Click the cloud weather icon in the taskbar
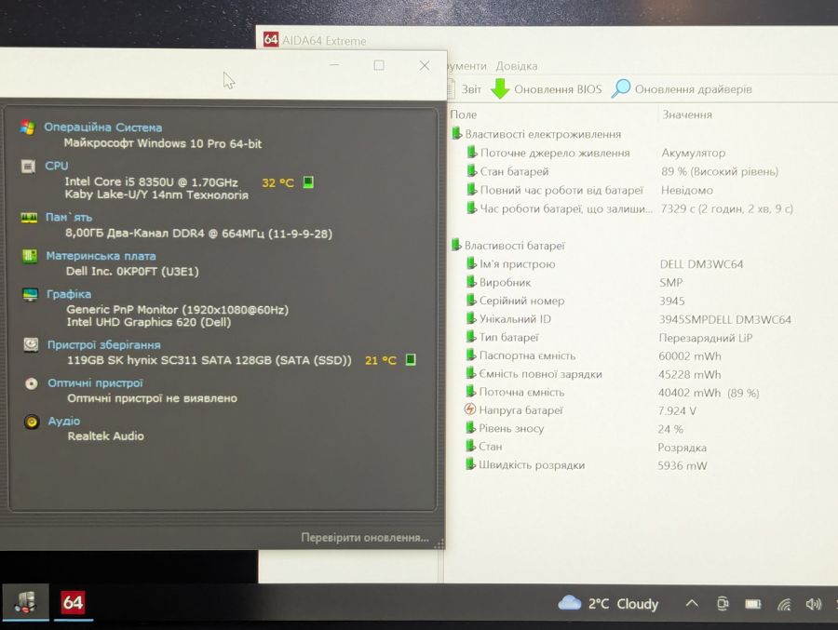 [x=569, y=603]
